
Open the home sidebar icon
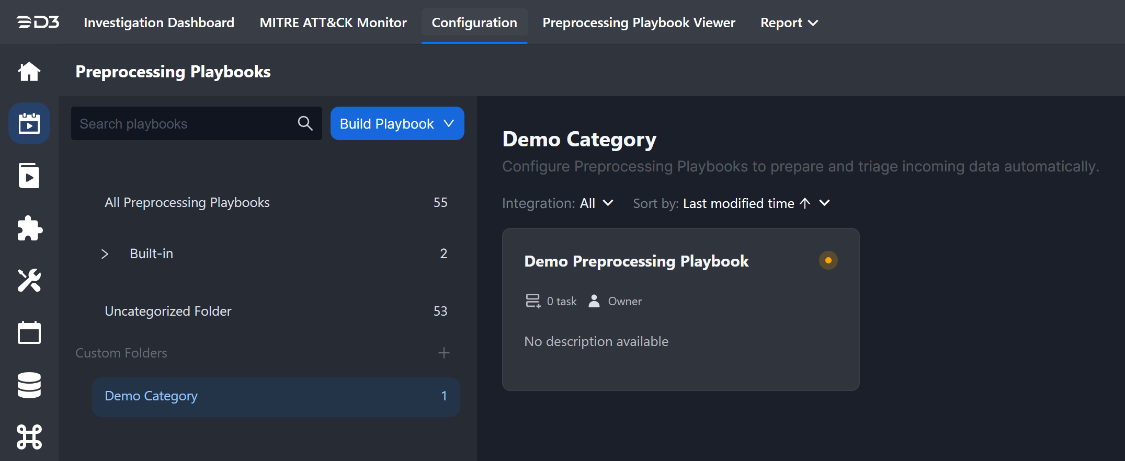[x=29, y=72]
